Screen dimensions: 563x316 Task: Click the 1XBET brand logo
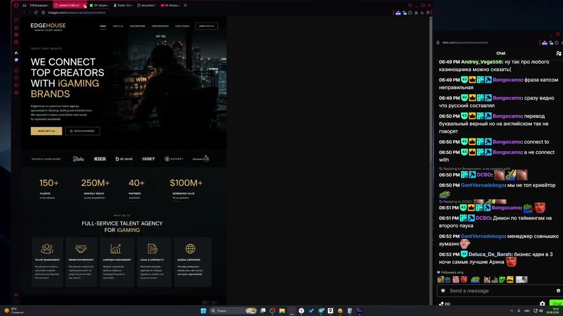(148, 159)
